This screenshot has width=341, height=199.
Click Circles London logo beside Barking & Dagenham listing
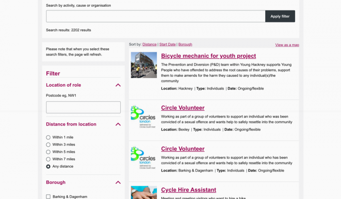tap(143, 158)
